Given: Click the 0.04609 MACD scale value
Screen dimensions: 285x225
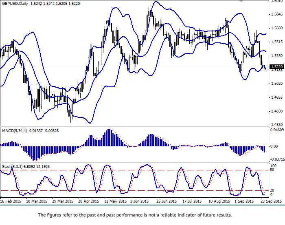Looking at the screenshot, I should click(x=277, y=130).
